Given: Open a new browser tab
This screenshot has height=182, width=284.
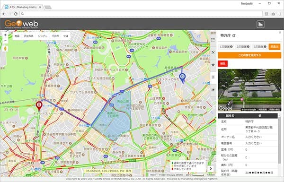Looking at the screenshot, I should pos(48,8).
